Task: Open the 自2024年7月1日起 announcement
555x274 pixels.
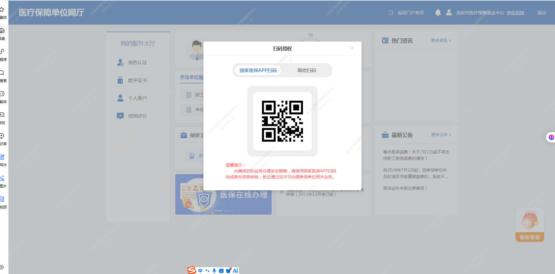Action: (416, 173)
